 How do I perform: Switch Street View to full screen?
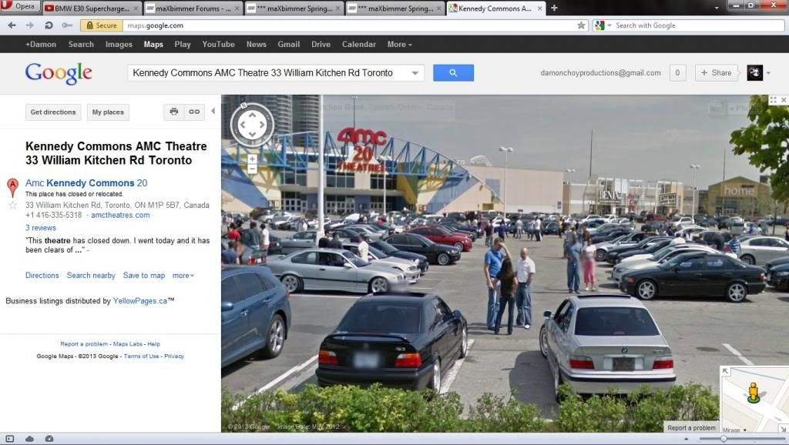(773, 100)
